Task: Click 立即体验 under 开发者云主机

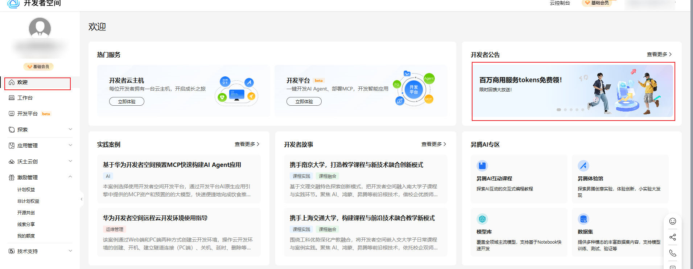Action: coord(127,102)
